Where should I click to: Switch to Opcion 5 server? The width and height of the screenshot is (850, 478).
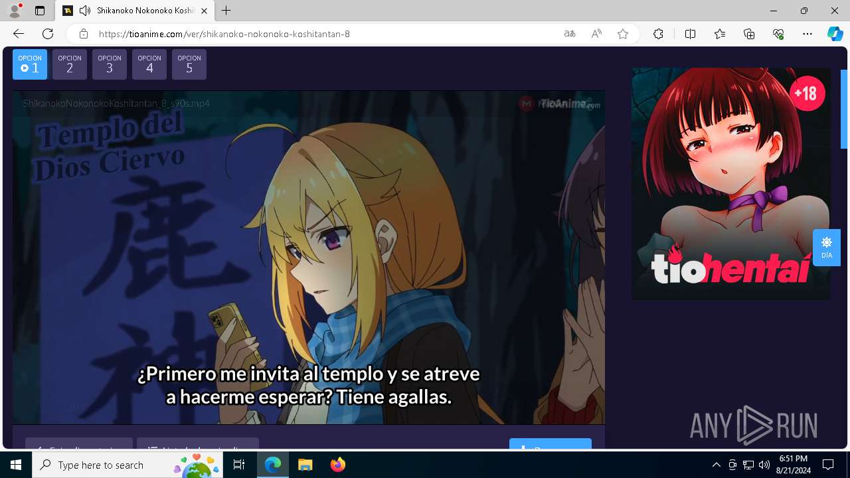point(189,64)
